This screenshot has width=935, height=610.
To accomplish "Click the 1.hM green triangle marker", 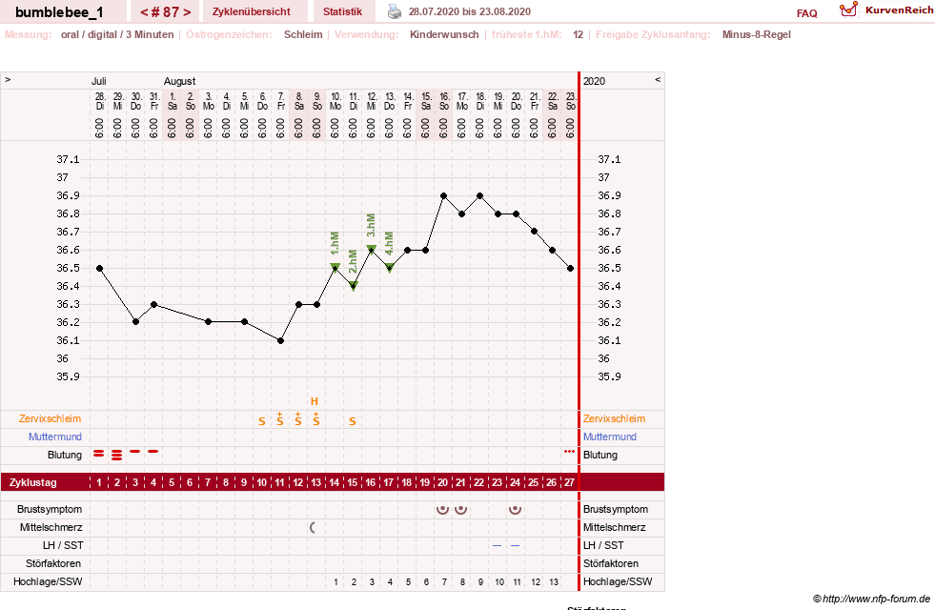I will 335,267.
